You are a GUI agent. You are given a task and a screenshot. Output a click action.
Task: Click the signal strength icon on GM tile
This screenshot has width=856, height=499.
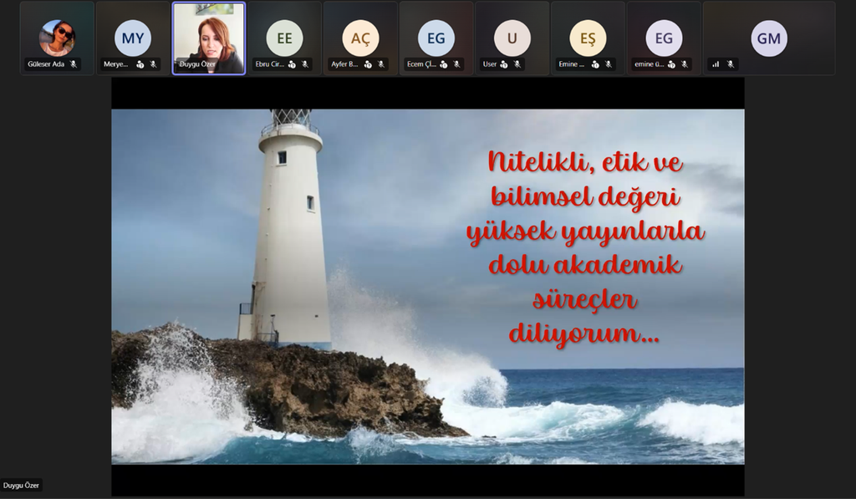pos(716,64)
